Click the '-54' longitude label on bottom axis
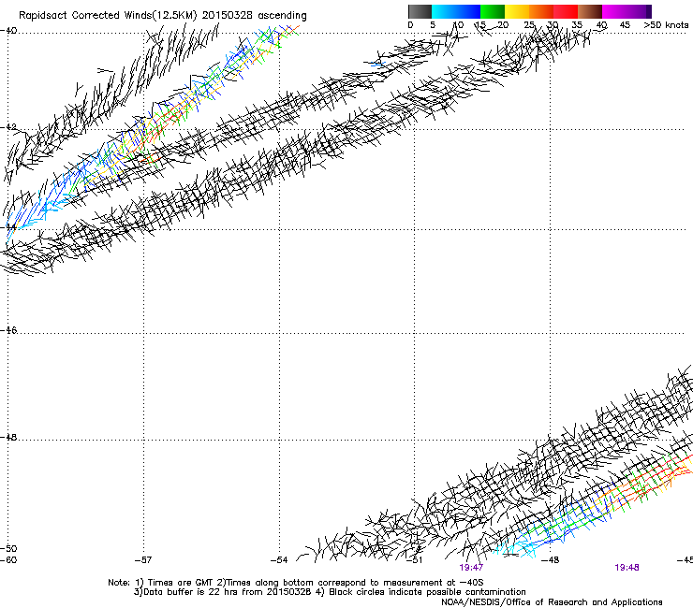This screenshot has width=693, height=608. click(x=279, y=560)
